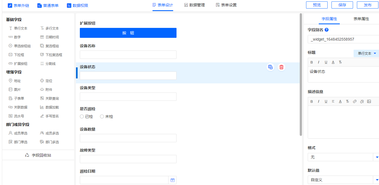This screenshot has width=379, height=185.
Task: Toggle bold in the 标题 toolbar
Action: (312, 62)
